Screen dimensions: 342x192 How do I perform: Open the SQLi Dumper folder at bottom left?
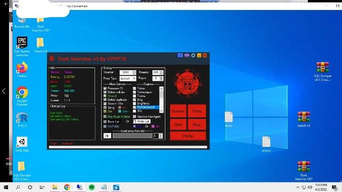(21, 171)
